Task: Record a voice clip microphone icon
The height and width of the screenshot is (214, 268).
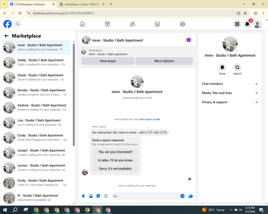Action: tap(83, 196)
